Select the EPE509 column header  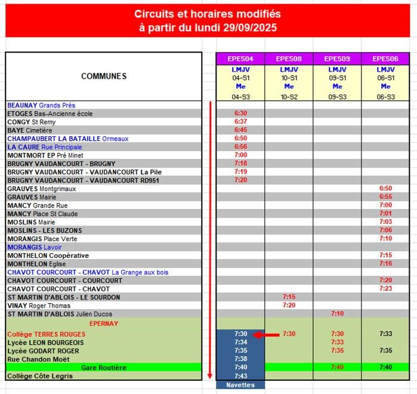click(337, 59)
